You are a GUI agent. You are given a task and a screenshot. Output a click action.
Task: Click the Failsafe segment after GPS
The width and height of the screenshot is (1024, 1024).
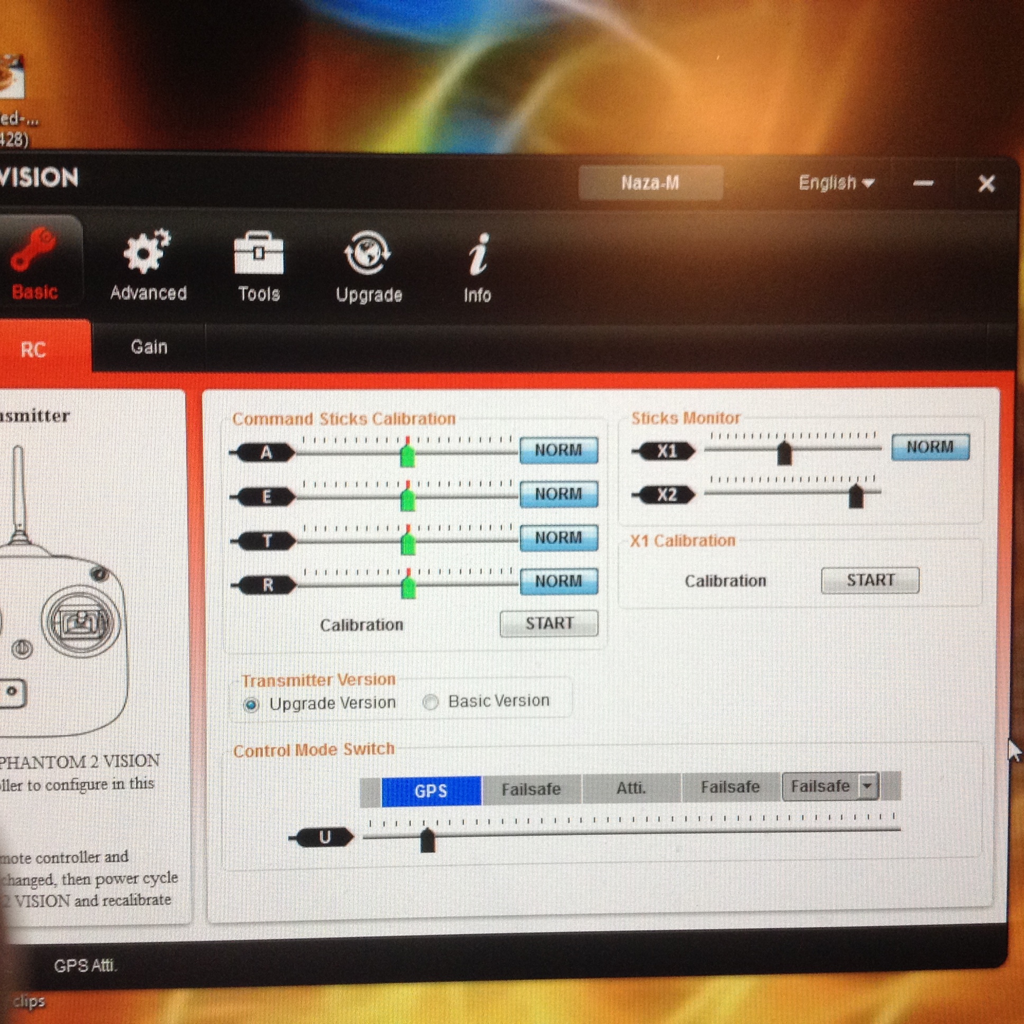point(532,789)
